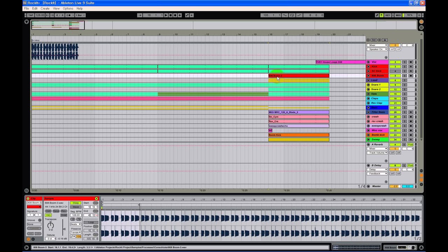Unfold the 808 Boom track
The image size is (448, 252).
tap(368, 76)
